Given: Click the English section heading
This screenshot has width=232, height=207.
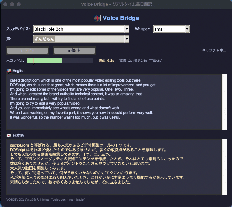Looking at the screenshot, I should coord(19,71).
